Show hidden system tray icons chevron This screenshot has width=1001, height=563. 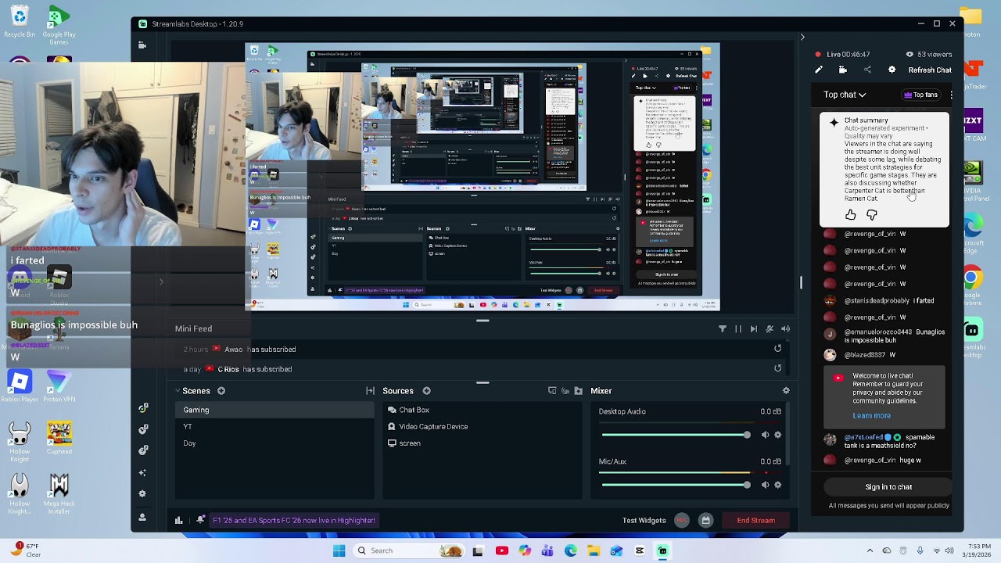coord(870,550)
